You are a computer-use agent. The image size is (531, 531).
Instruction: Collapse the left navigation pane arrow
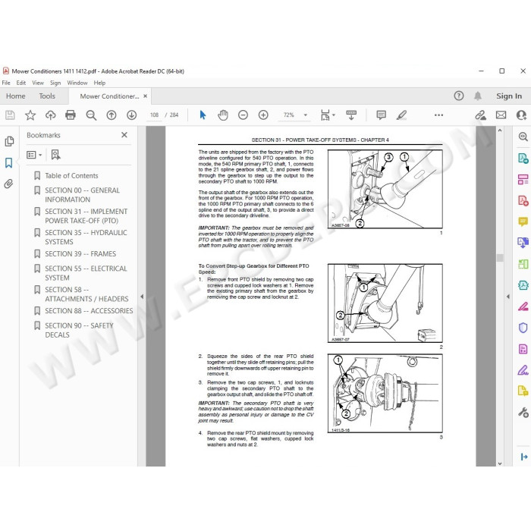142,297
